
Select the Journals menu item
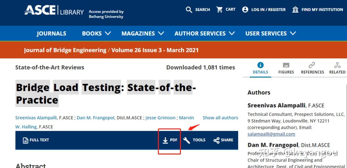click(x=51, y=33)
